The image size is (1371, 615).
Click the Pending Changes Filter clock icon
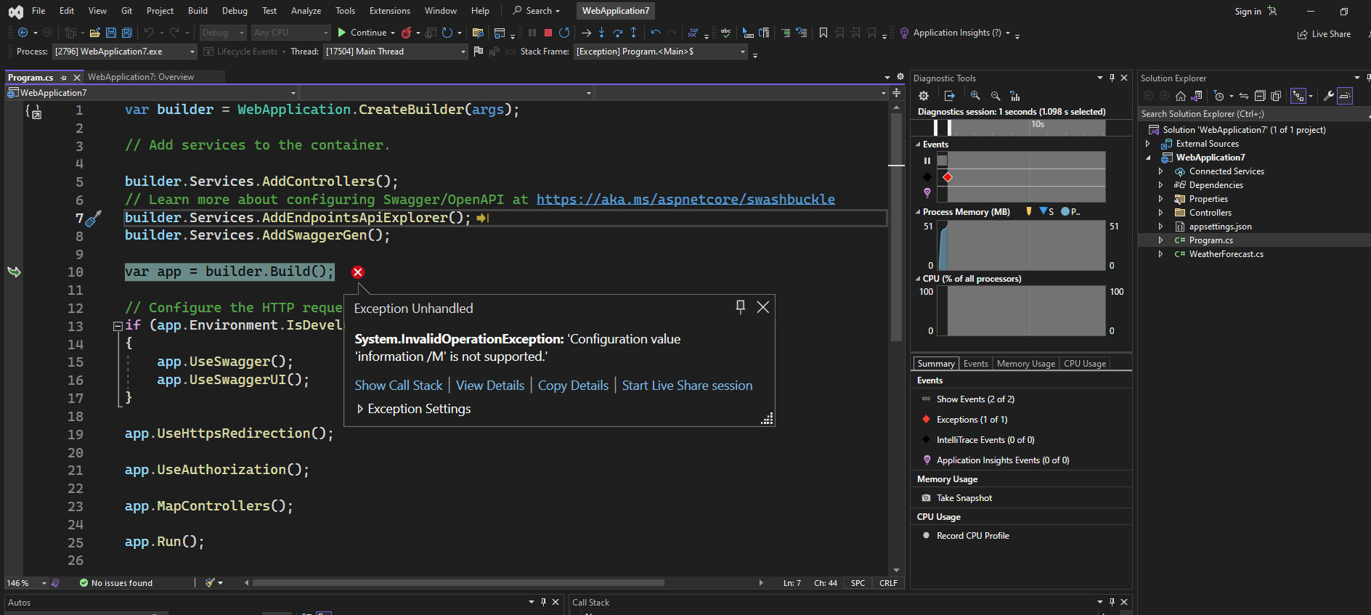point(1219,96)
